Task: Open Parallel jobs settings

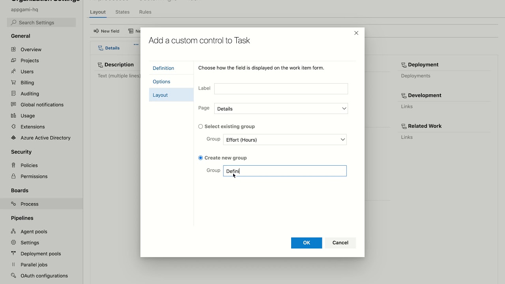Action: coord(34,265)
